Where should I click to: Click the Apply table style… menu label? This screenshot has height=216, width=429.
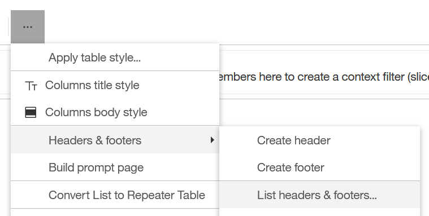tap(94, 58)
